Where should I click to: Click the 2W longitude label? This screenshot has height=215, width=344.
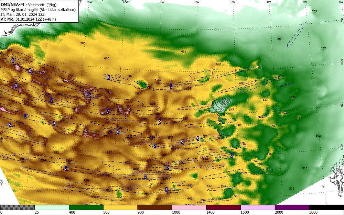coord(304,2)
